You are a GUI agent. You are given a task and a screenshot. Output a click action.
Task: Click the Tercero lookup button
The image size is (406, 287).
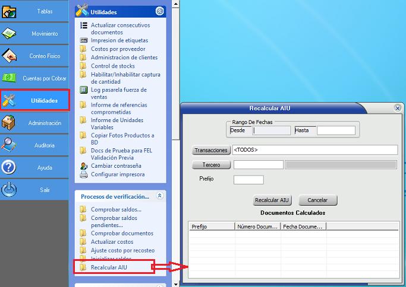coord(211,165)
